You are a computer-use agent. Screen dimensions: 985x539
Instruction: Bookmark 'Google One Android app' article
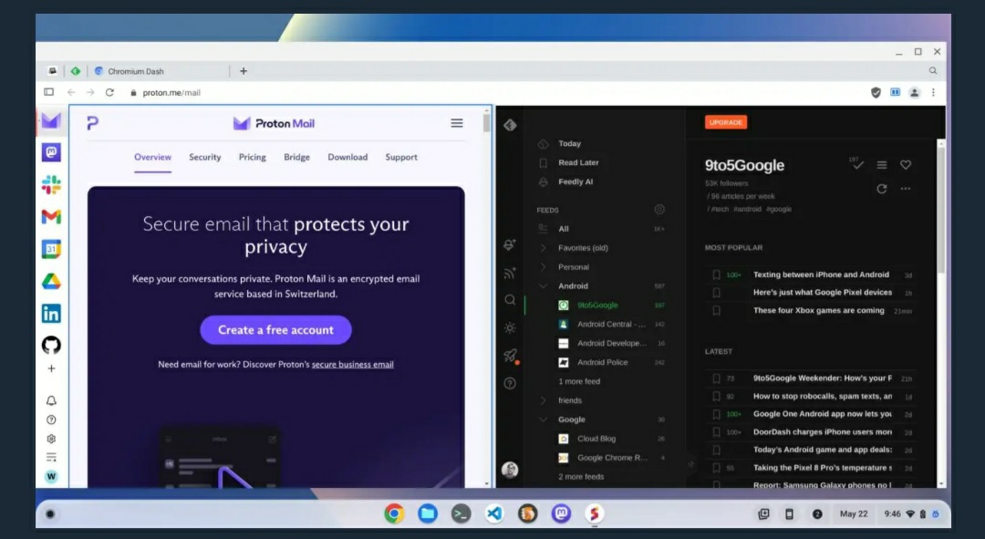716,414
